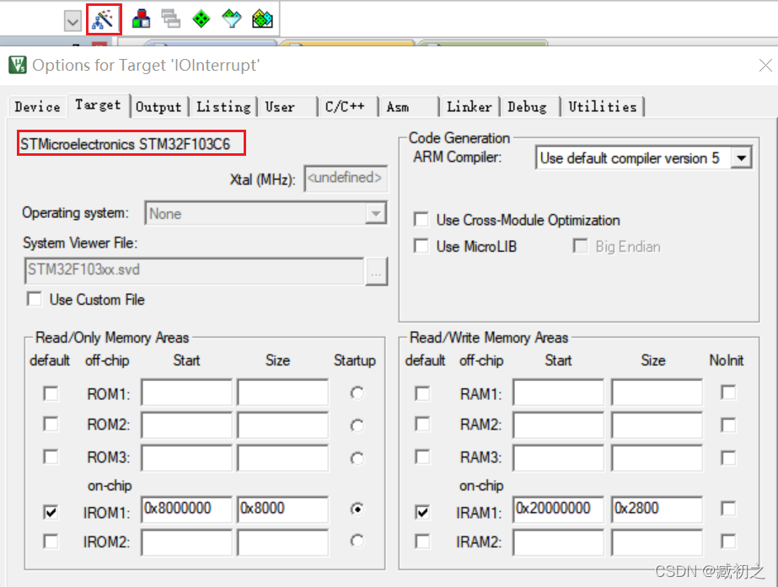Click the ROM3 Size field

click(x=283, y=457)
